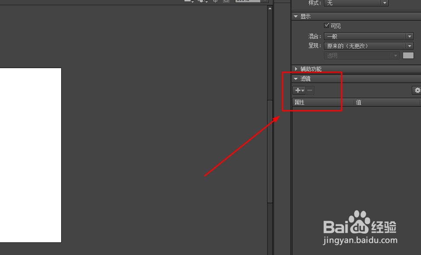Screen dimensions: 421x255
Task: Click the 值 column header
Action: (387, 102)
